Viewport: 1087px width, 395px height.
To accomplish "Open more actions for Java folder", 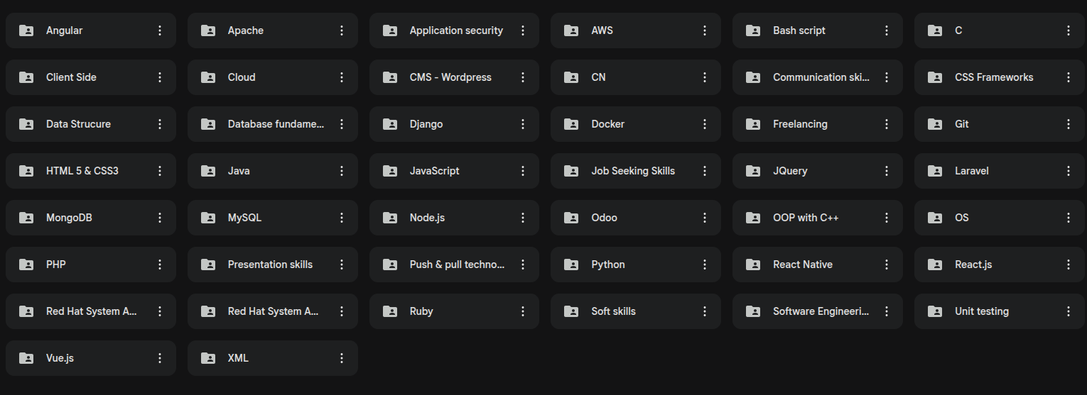I will click(x=342, y=171).
